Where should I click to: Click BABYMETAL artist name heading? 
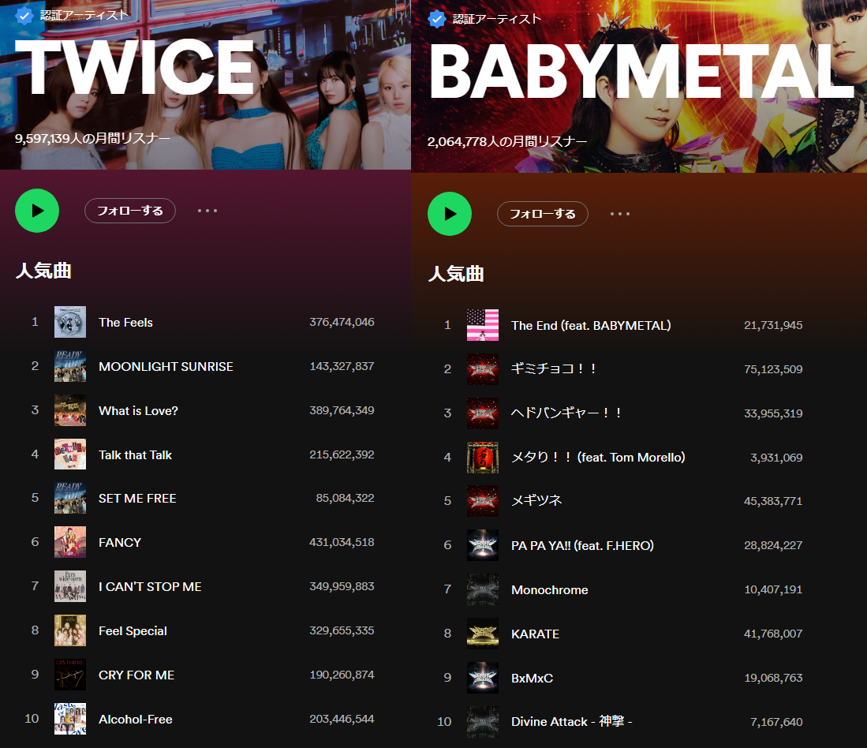tap(642, 72)
